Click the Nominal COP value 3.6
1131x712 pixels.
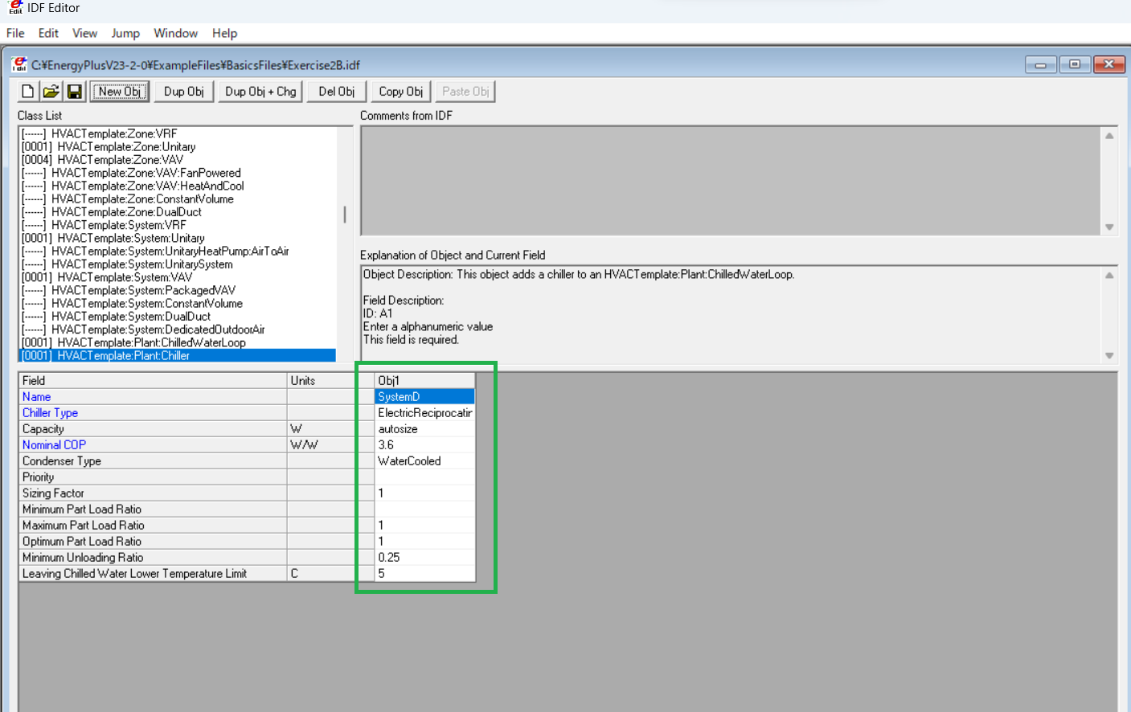coord(424,444)
